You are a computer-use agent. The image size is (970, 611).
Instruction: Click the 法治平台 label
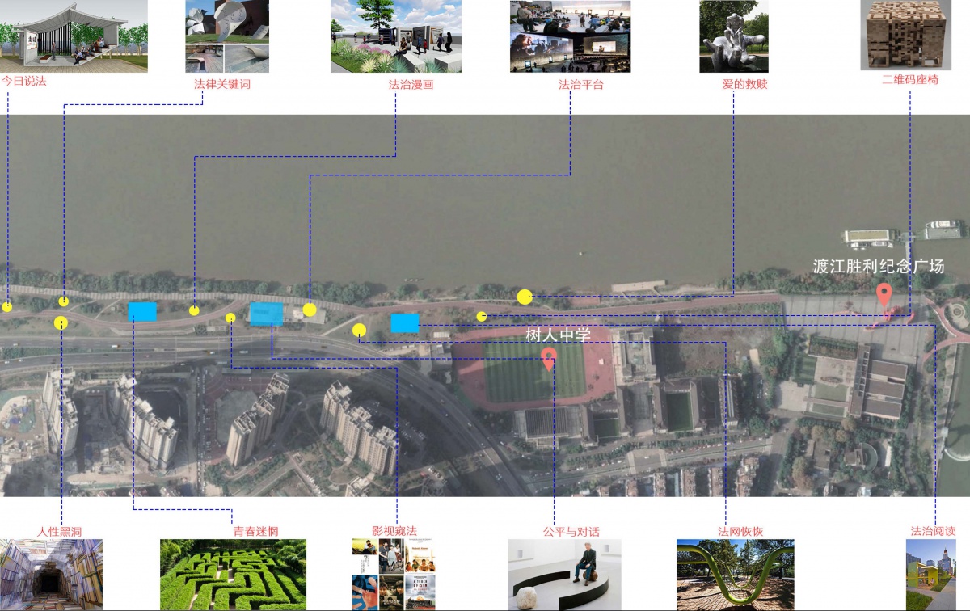pyautogui.click(x=581, y=84)
